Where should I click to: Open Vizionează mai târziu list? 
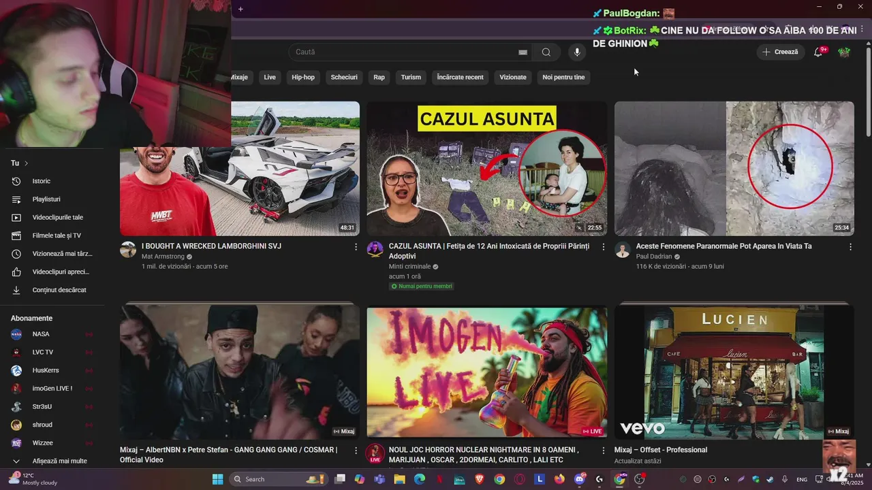tap(51, 254)
